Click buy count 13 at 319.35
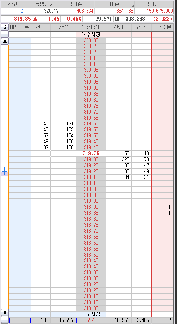Screen dimensions: 177x324 click(141, 154)
